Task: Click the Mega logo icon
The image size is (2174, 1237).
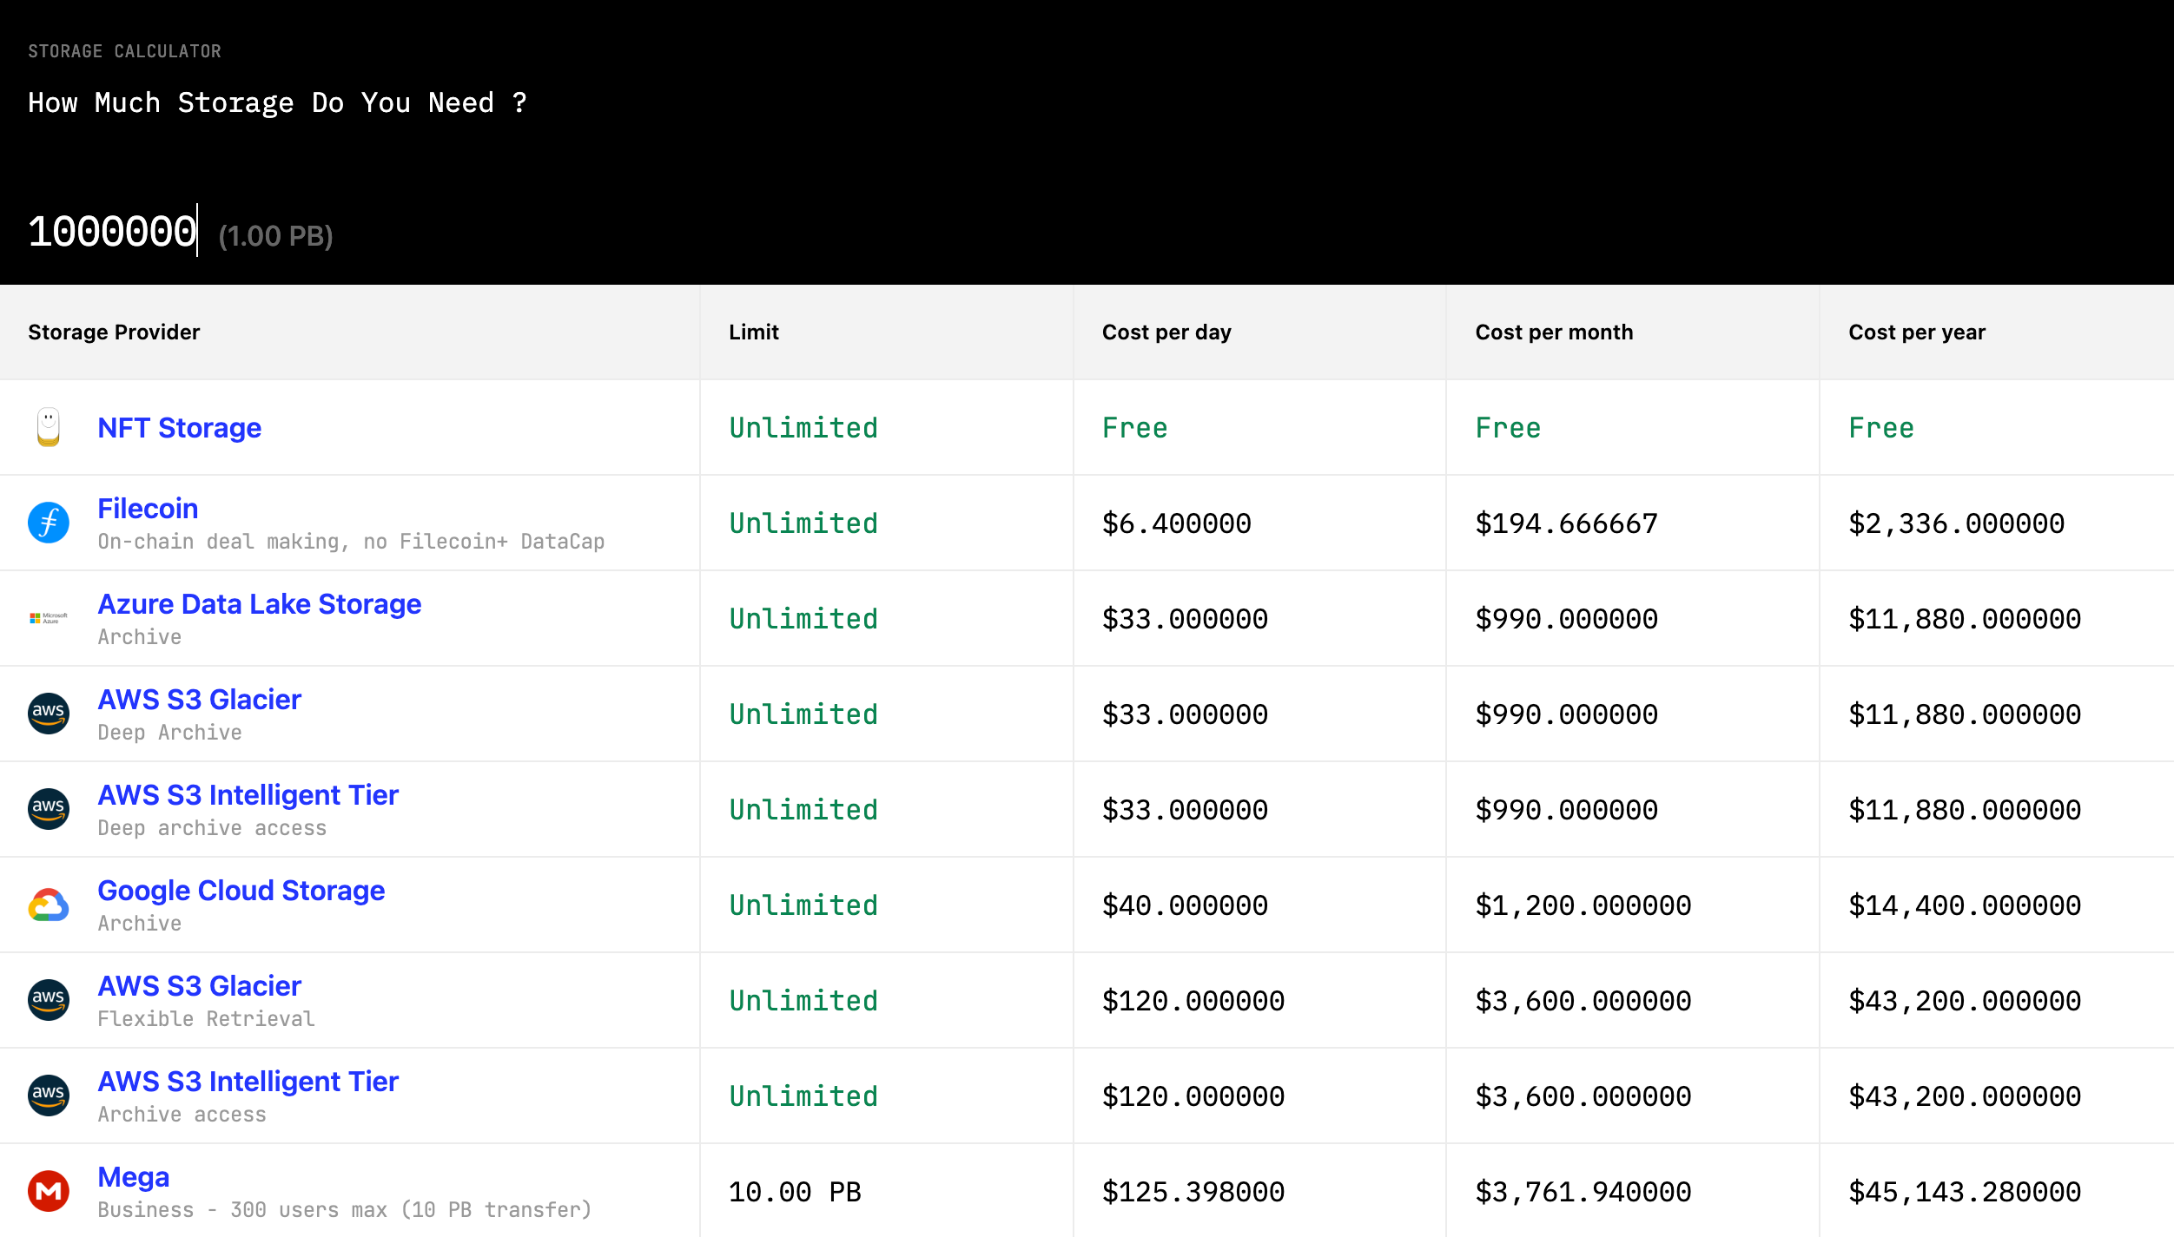Action: (49, 1191)
